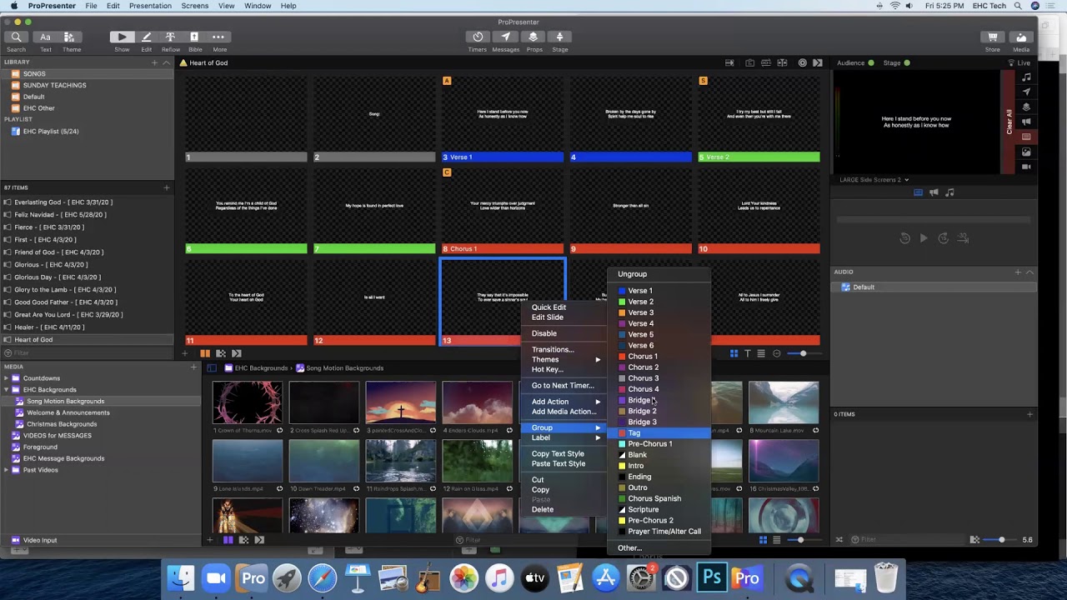
Task: Clear the live video layer icon
Action: [1026, 167]
